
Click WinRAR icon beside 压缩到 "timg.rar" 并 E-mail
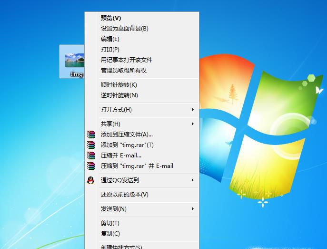[91, 166]
